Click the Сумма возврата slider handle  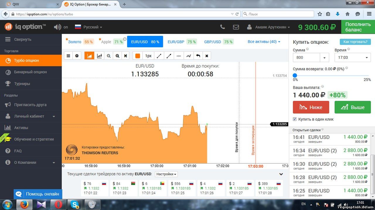pos(295,76)
